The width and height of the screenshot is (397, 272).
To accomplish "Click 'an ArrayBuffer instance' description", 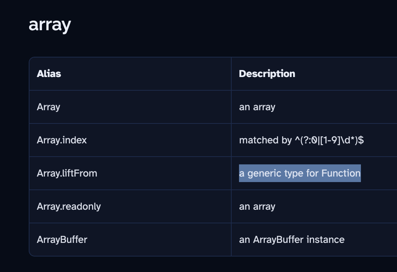I will 292,240.
